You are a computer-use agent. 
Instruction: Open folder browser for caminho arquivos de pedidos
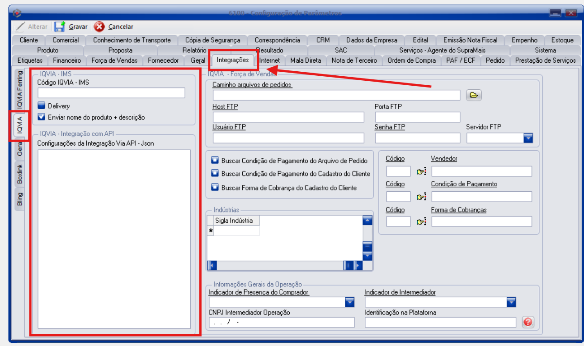(x=473, y=95)
